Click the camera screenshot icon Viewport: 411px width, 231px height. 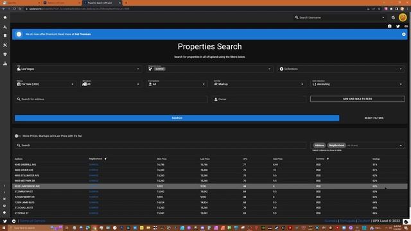pyautogui.click(x=390, y=26)
